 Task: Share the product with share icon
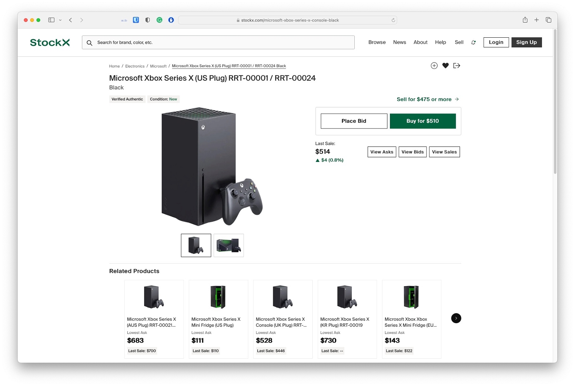tap(457, 65)
